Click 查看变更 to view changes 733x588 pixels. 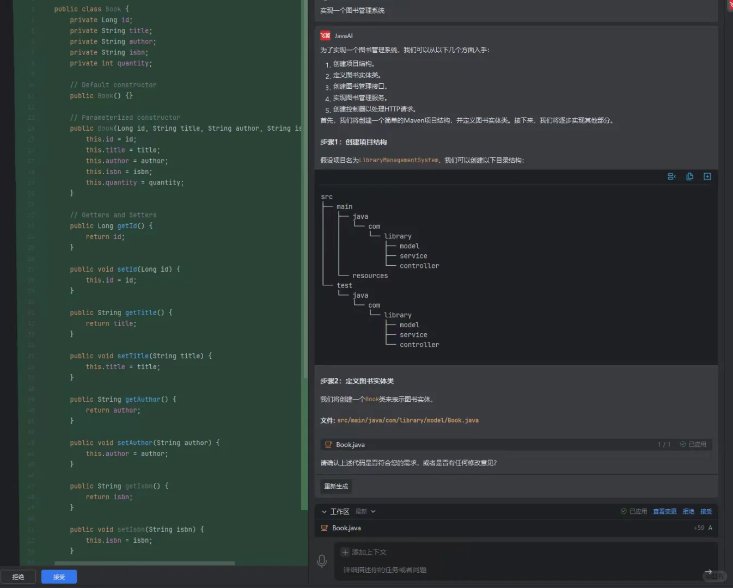[665, 512]
